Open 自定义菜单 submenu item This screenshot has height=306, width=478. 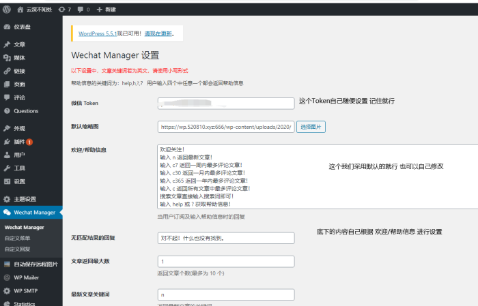tap(18, 238)
